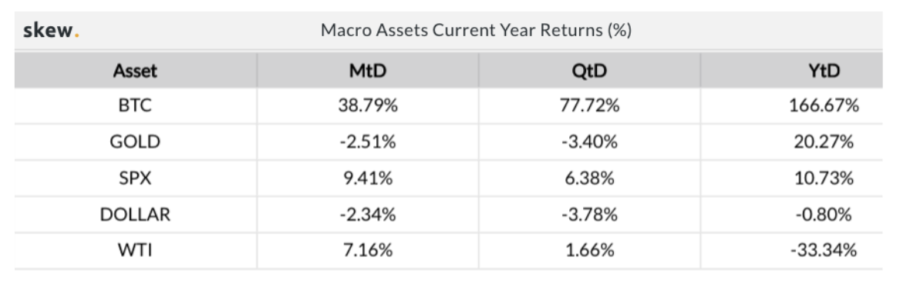Image resolution: width=910 pixels, height=287 pixels.
Task: Select the QtD column header
Action: coord(590,71)
